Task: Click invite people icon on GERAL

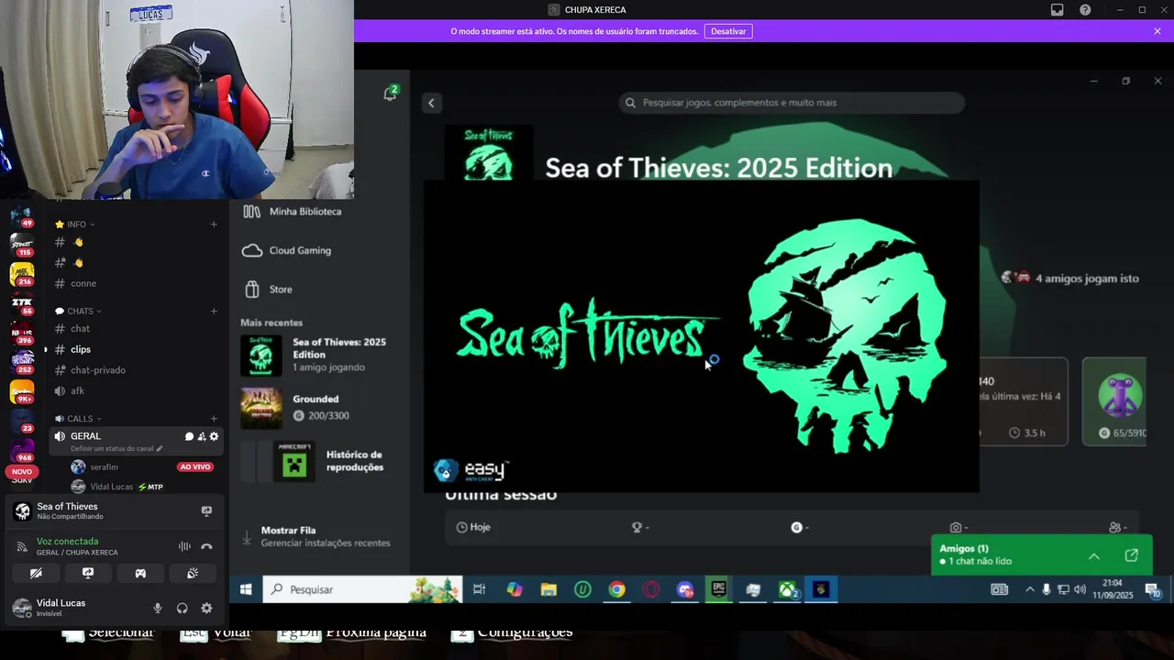Action: coord(202,437)
